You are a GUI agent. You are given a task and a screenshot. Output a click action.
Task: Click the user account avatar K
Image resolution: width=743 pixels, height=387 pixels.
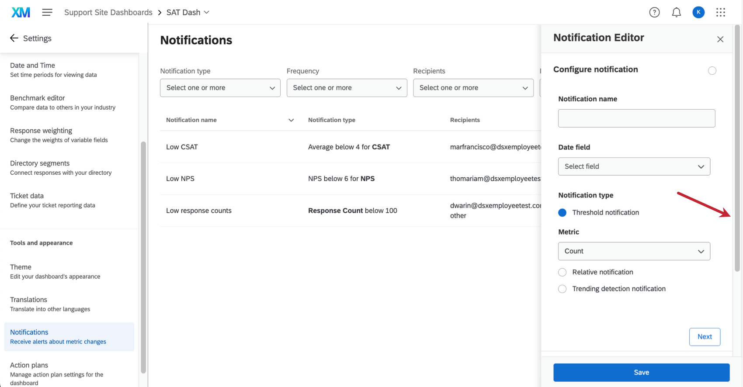[698, 12]
